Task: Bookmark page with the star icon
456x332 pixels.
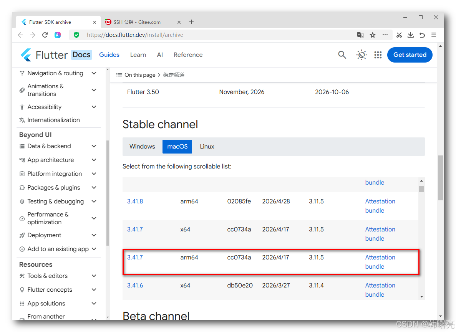Action: [x=373, y=35]
